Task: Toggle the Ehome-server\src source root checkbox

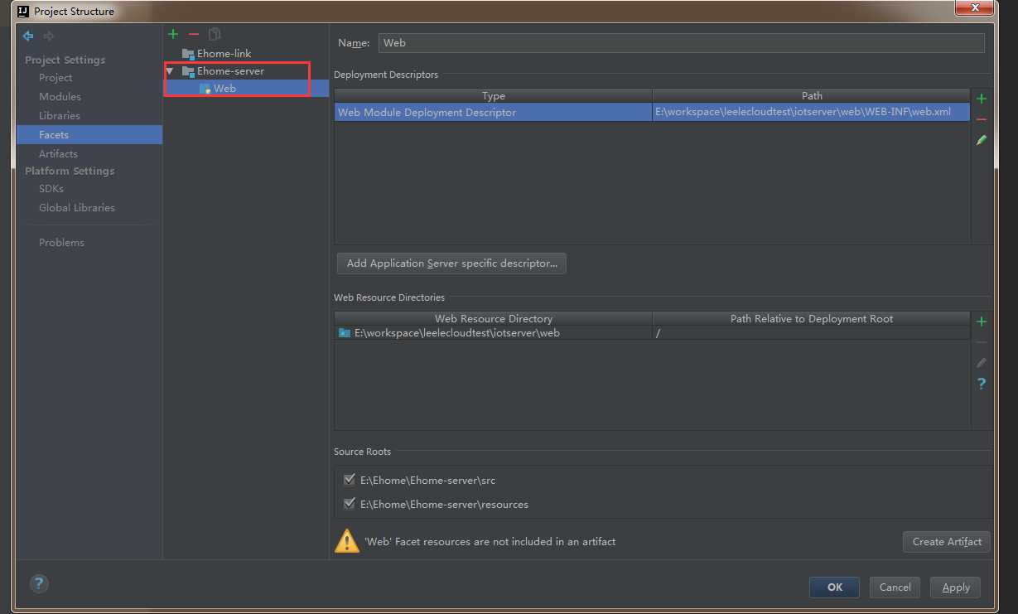Action: [x=349, y=480]
